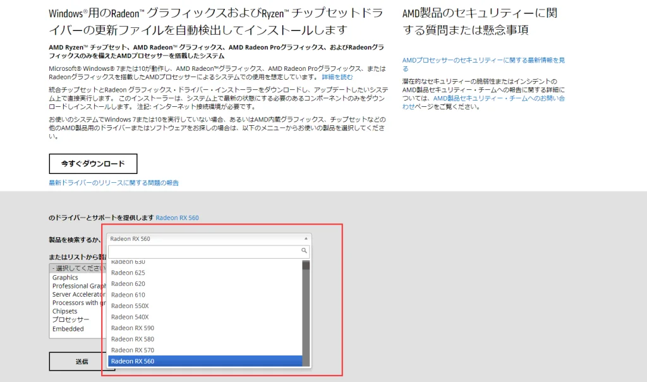Screen dimensions: 647x382
Task: Select Radeon 625 from the list
Action: [205, 273]
